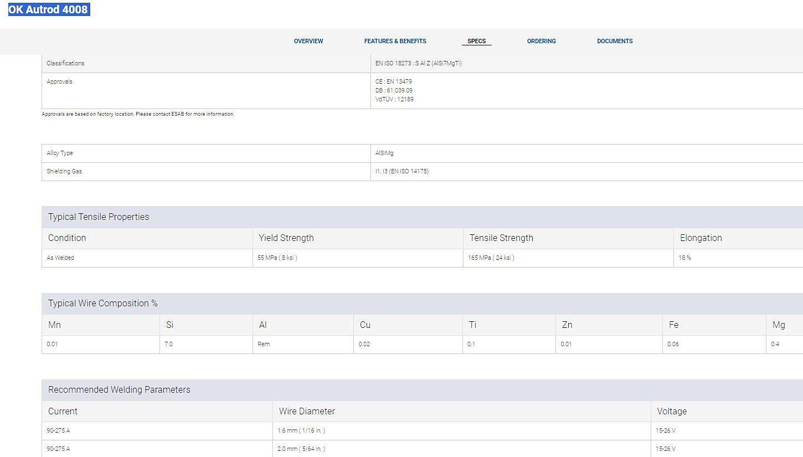Click the Mn column header
Viewport: 803px width, 457px height.
[x=54, y=325]
